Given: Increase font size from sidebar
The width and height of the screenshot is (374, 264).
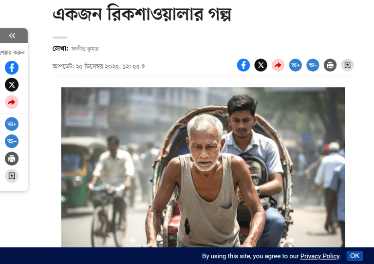Looking at the screenshot, I should coord(12,124).
